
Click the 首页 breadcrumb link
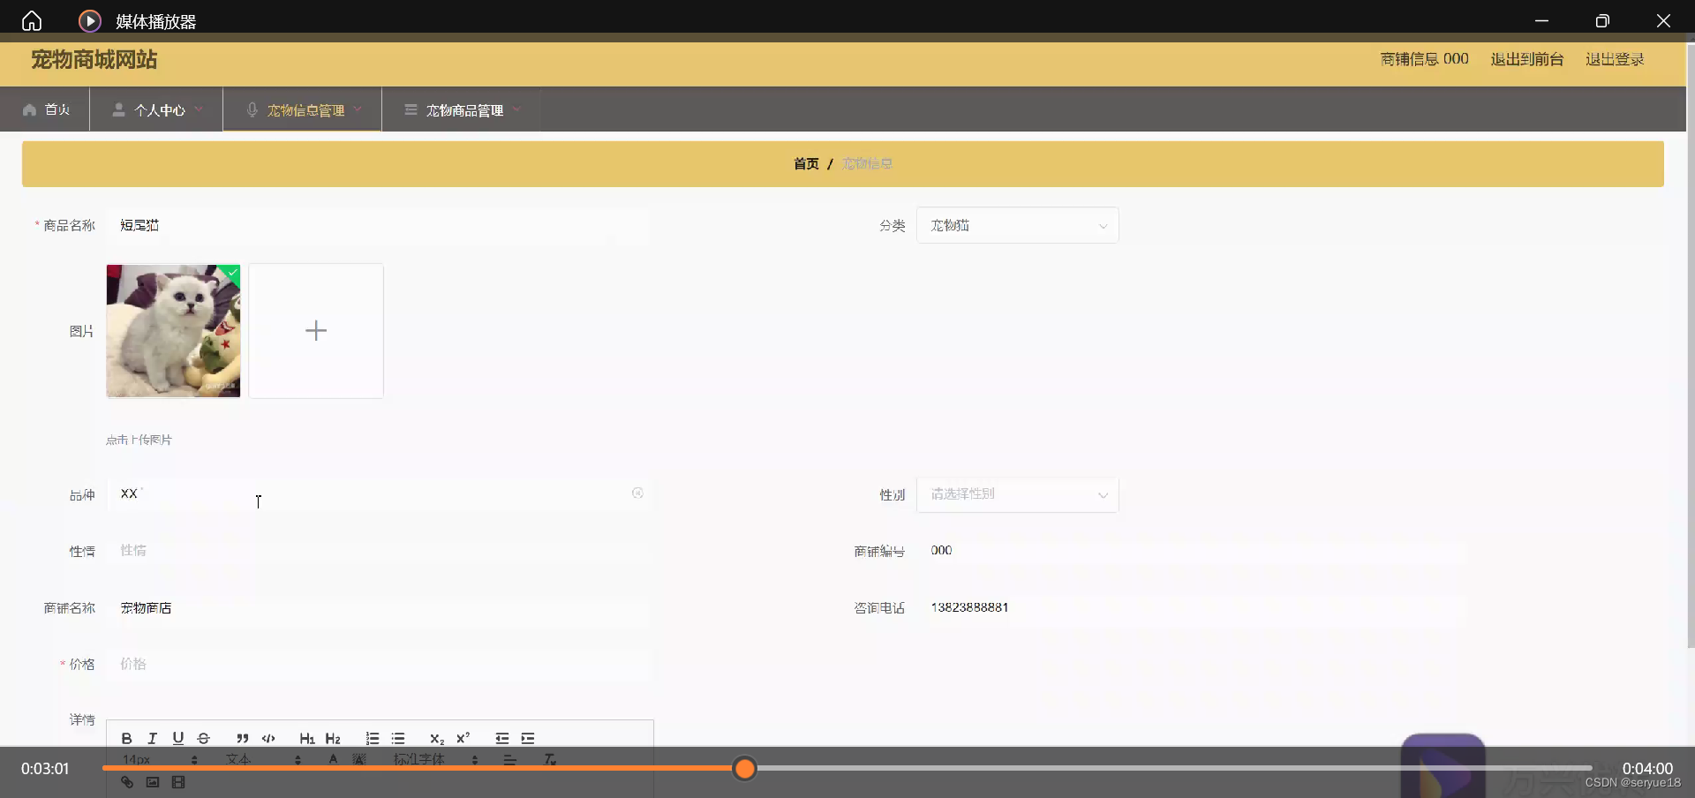(x=805, y=163)
